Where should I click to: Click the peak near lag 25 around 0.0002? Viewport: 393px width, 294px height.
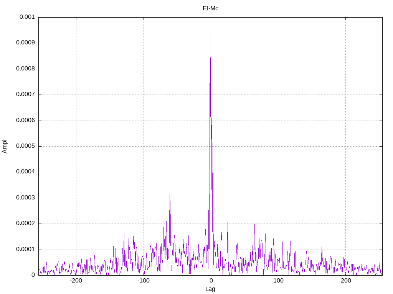coord(228,222)
